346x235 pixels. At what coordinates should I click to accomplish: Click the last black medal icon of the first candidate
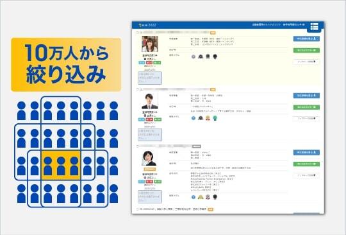click(x=215, y=57)
